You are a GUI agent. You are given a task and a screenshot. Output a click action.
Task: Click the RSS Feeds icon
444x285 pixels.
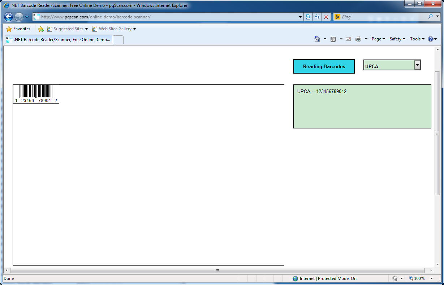click(333, 39)
